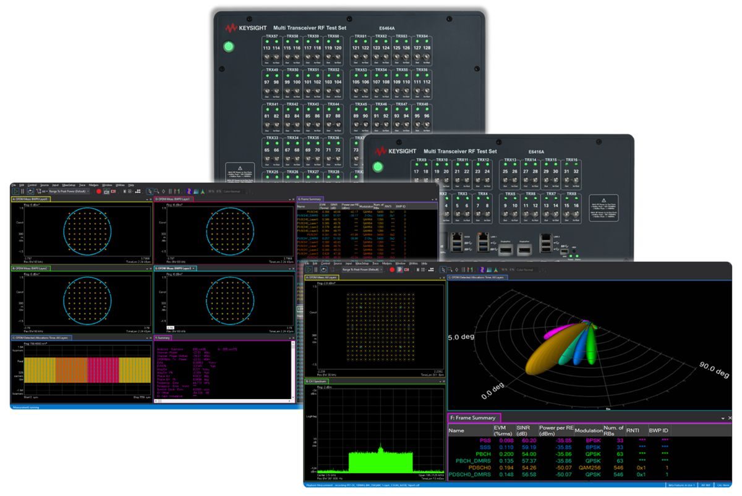Click the red Record button in front VSA window
This screenshot has width=742, height=496.
point(392,270)
